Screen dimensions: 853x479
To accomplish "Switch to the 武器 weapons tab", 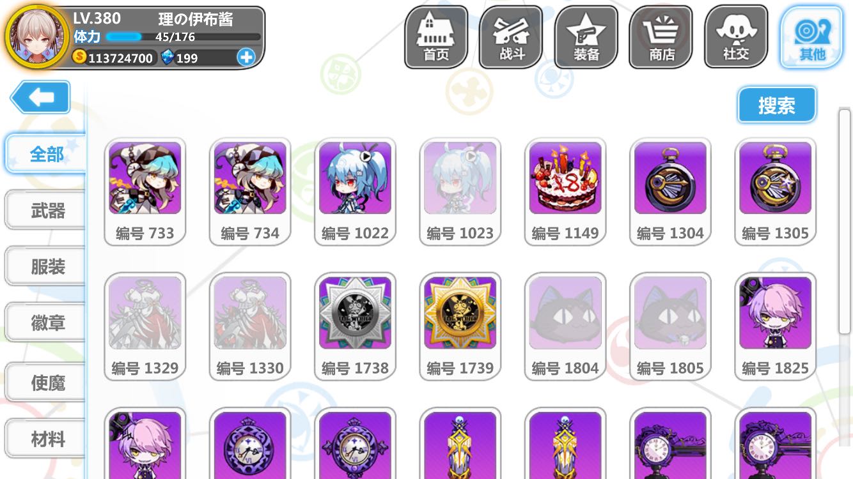I will pyautogui.click(x=46, y=210).
